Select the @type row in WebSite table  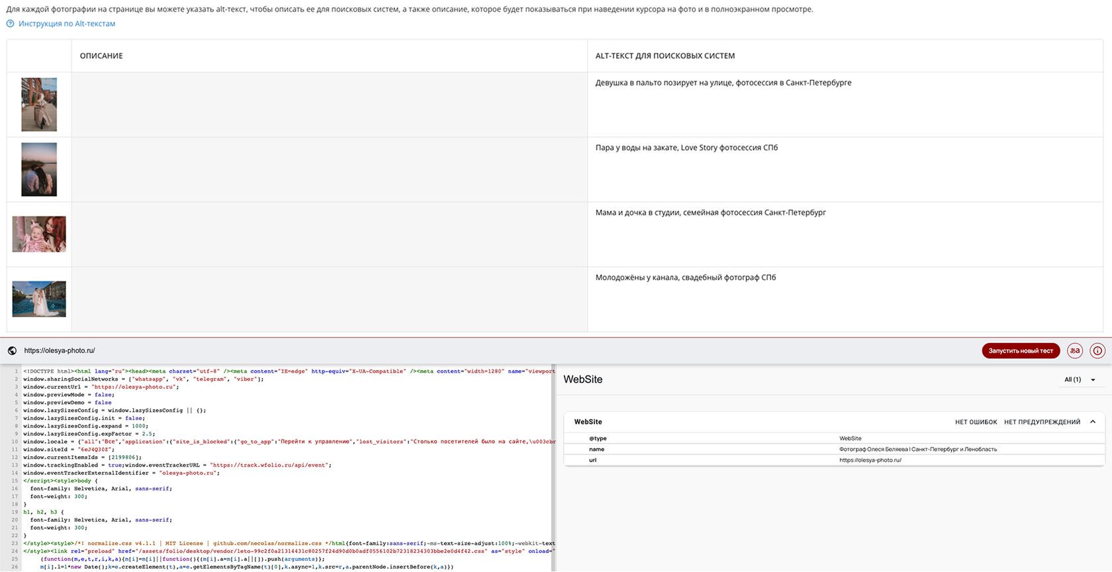[834, 438]
